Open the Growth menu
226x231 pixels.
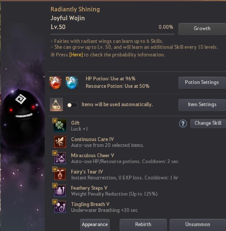point(202,29)
